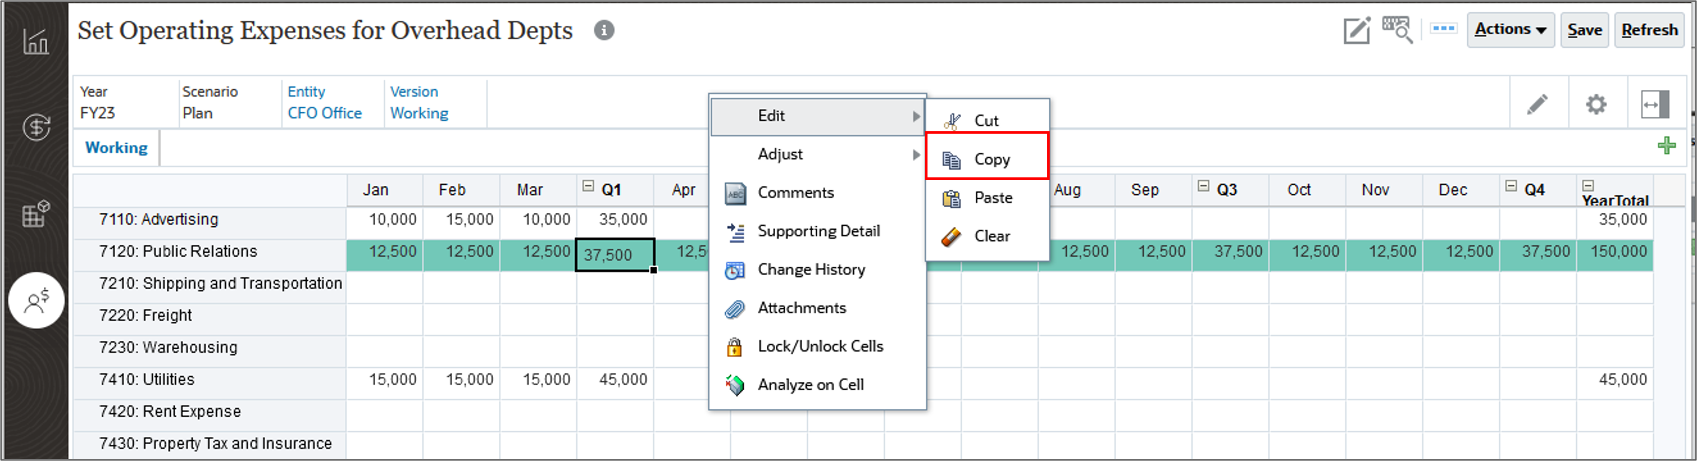Click the green plus icon above YearTotal
The image size is (1697, 461).
(x=1666, y=145)
